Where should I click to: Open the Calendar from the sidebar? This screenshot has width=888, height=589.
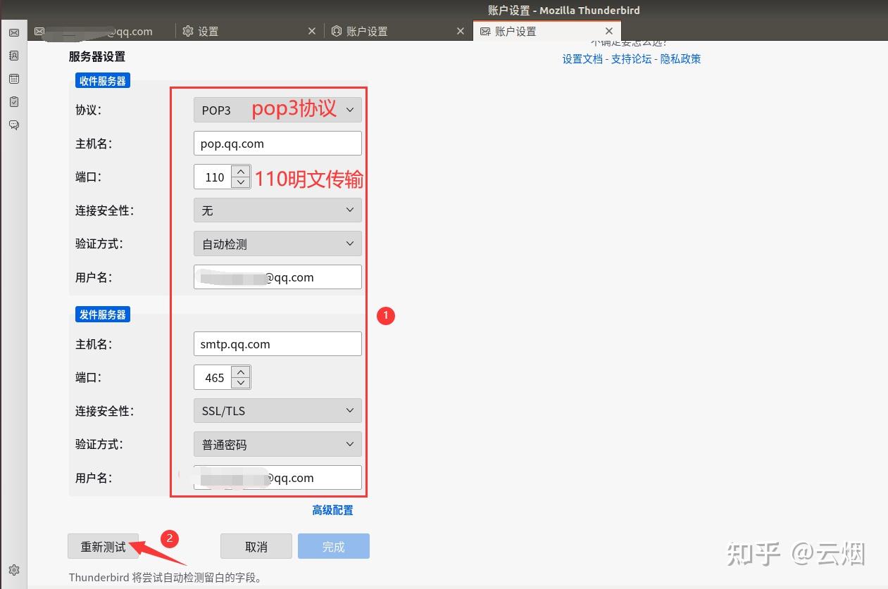point(14,79)
